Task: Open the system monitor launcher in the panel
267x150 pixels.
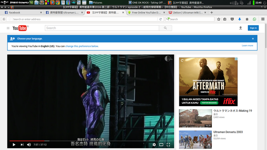Action: click(x=73, y=2)
